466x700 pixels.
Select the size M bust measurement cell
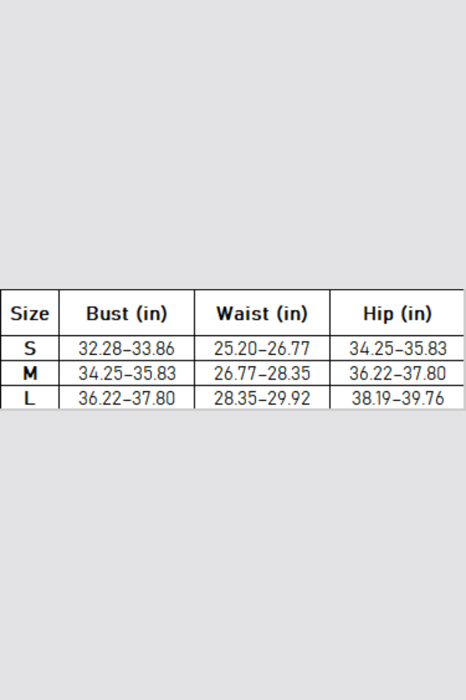126,373
